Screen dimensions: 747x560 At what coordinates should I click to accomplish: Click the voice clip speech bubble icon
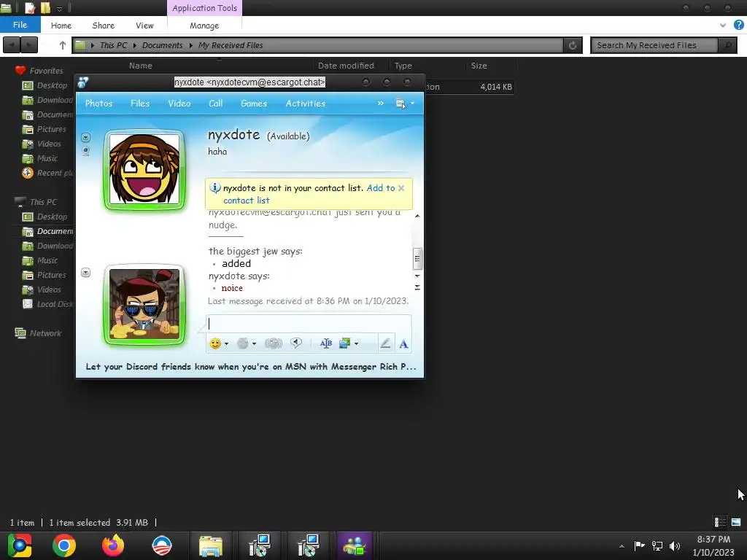pyautogui.click(x=296, y=343)
